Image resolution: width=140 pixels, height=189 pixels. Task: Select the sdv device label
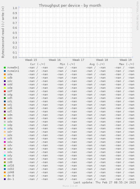click(x=10, y=145)
